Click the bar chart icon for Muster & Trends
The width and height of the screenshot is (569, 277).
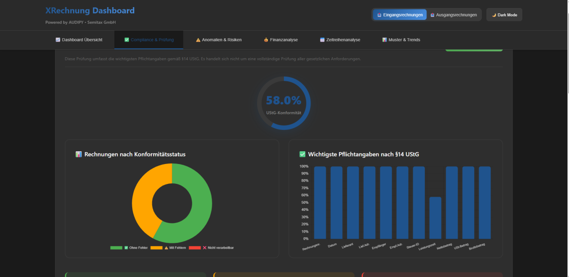[385, 40]
